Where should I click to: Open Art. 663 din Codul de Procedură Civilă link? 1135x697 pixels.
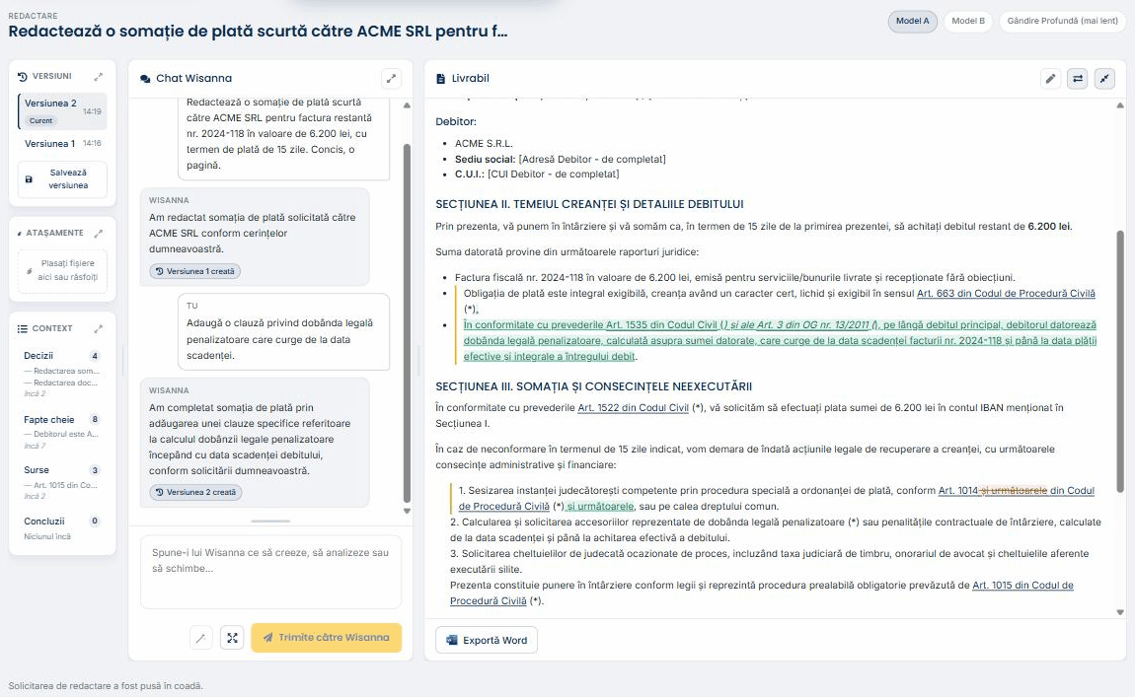1006,294
